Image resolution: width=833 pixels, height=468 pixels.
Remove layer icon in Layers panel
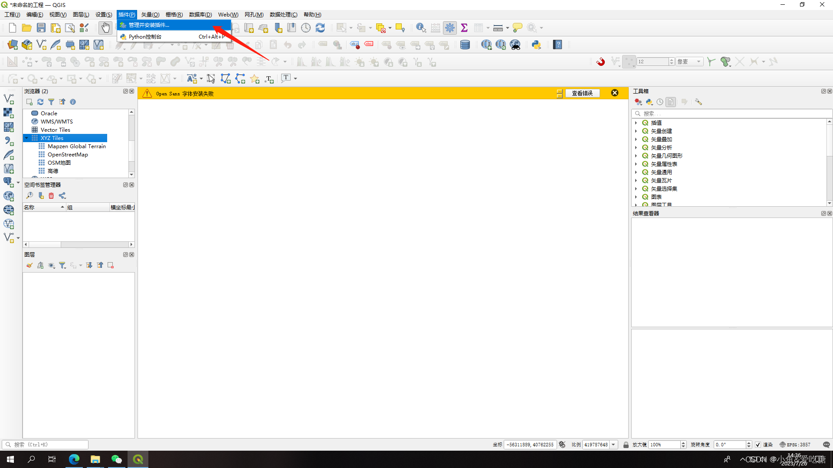click(x=111, y=265)
